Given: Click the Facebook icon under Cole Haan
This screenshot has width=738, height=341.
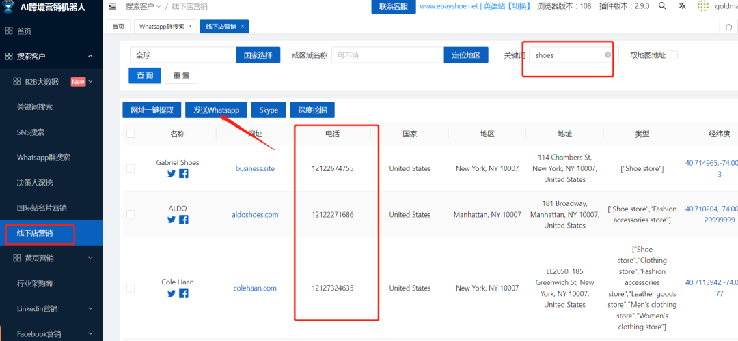Looking at the screenshot, I should click(x=184, y=293).
